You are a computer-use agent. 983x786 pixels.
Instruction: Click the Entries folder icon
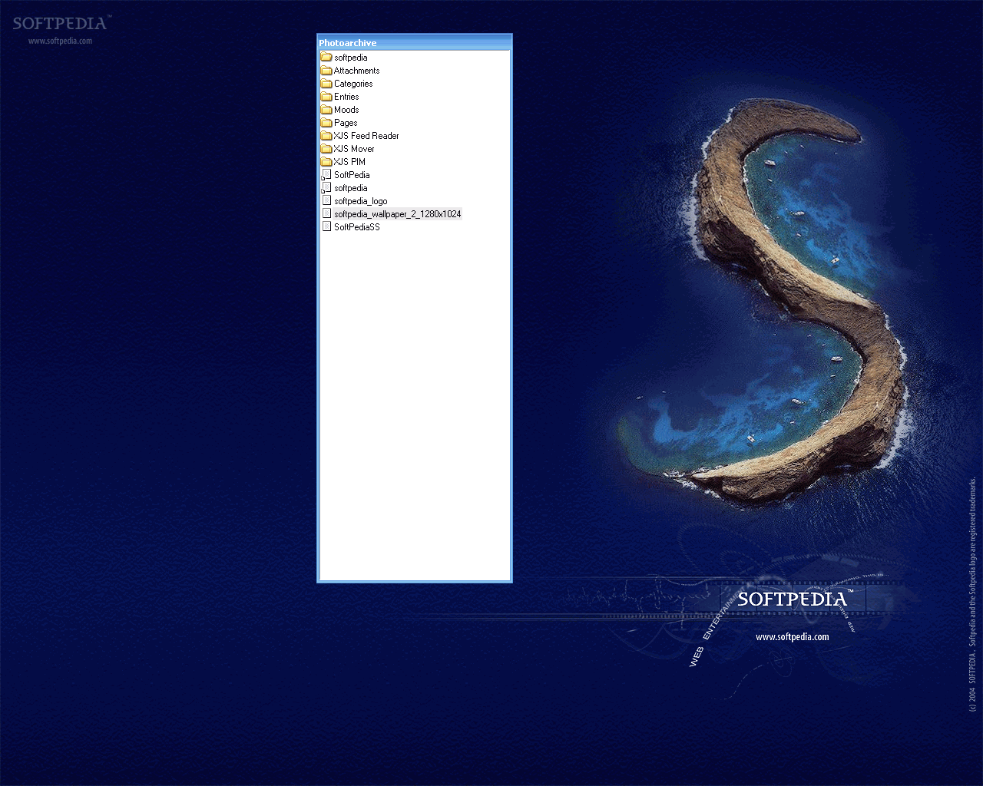pyautogui.click(x=326, y=97)
